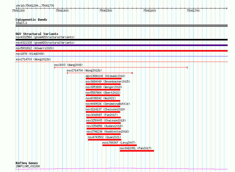The width and height of the screenshot is (235, 172).
Task: Select the red bar under nsv3250005
Action: click(104, 123)
